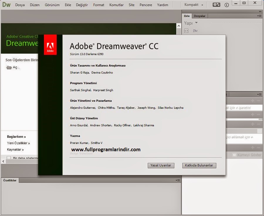Click the Adobe logo in dialog

[50, 45]
